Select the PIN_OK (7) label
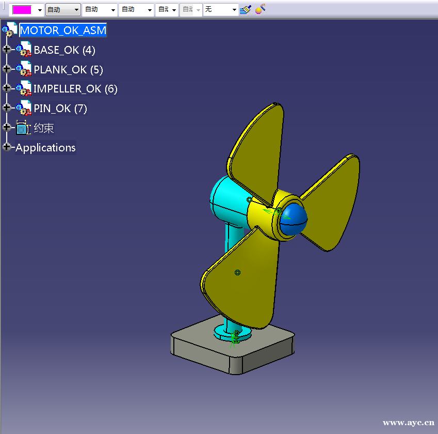The height and width of the screenshot is (434, 438). [60, 109]
